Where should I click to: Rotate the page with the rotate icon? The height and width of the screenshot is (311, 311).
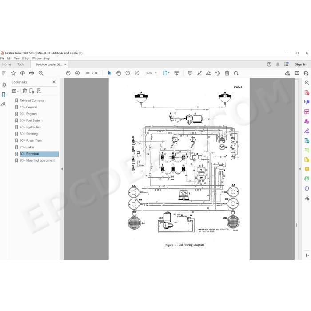[236, 73]
